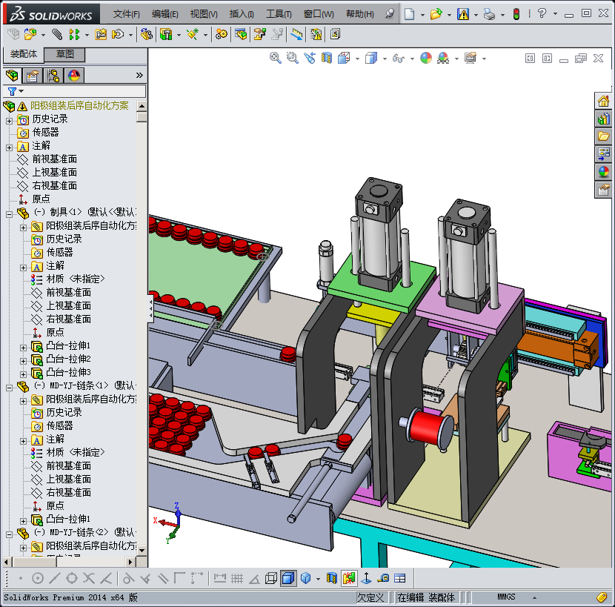615x607 pixels.
Task: Open the PropertyManager tab icon
Action: [32, 76]
